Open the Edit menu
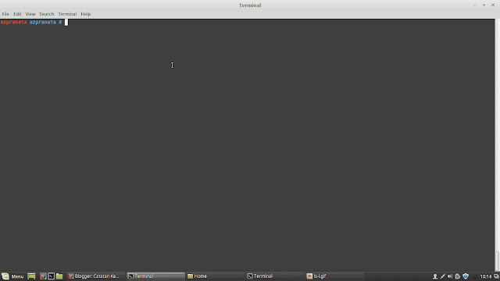 point(17,14)
